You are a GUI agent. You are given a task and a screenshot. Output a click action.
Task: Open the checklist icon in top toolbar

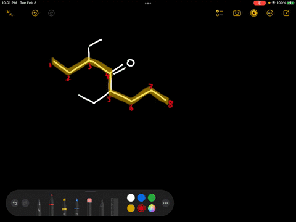[x=220, y=13]
